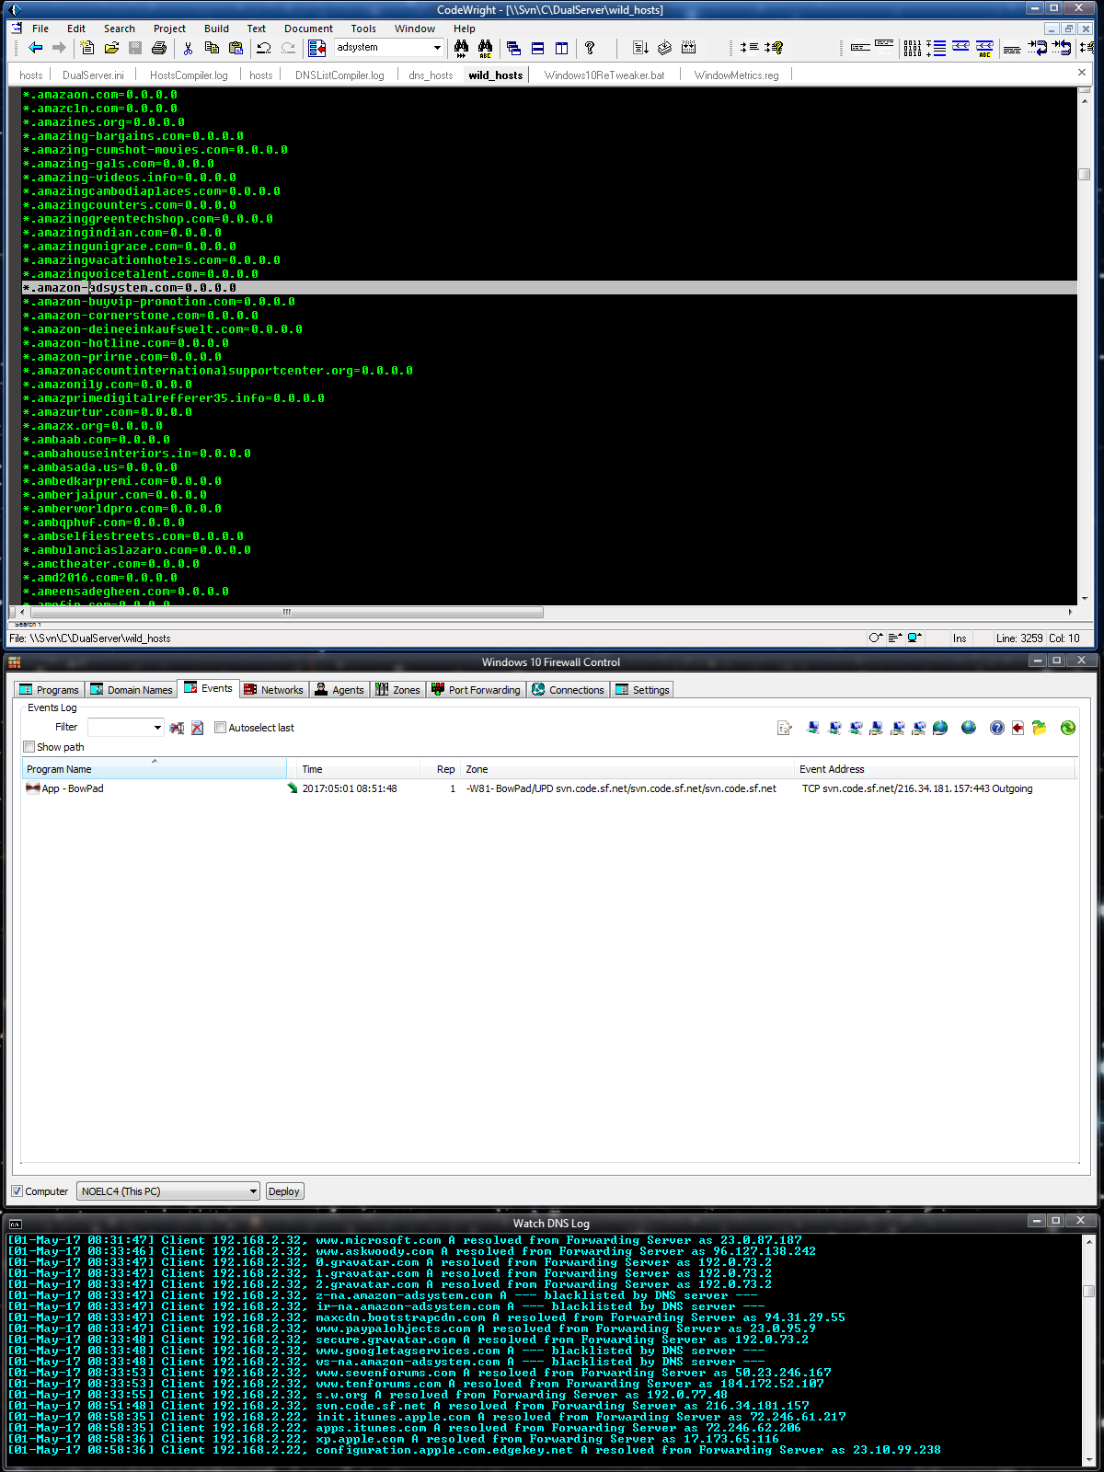
Task: Click the blue help icon in Events Log
Action: pos(996,728)
